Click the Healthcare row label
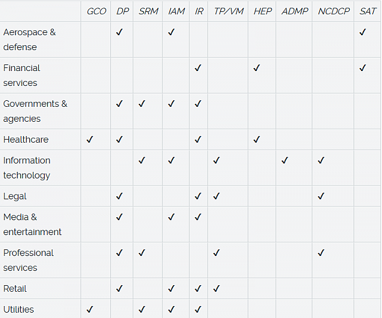This screenshot has width=382, height=318. [x=26, y=140]
